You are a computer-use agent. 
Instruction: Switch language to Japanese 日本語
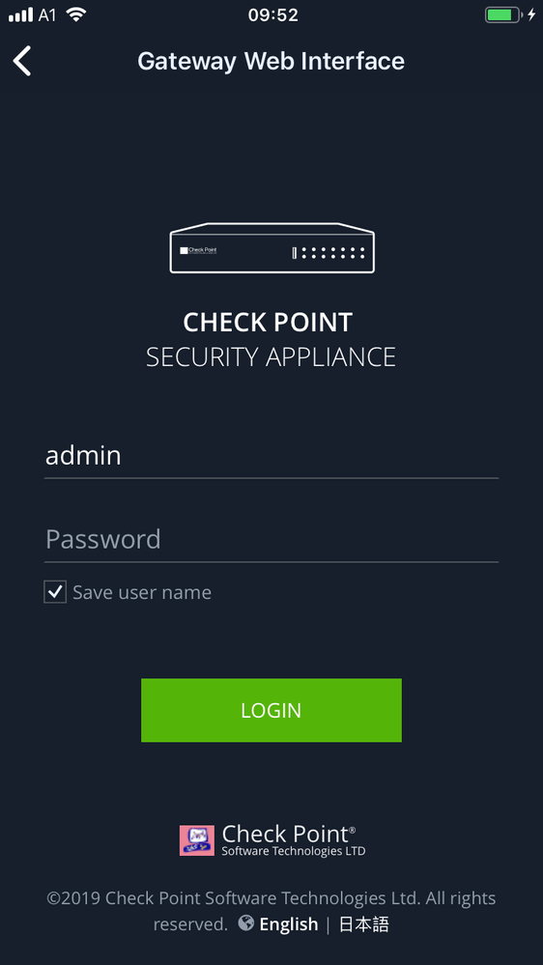click(364, 923)
